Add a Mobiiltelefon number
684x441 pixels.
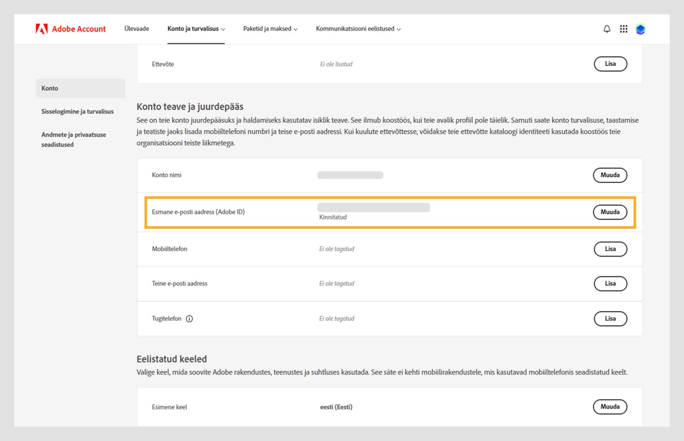pyautogui.click(x=610, y=249)
